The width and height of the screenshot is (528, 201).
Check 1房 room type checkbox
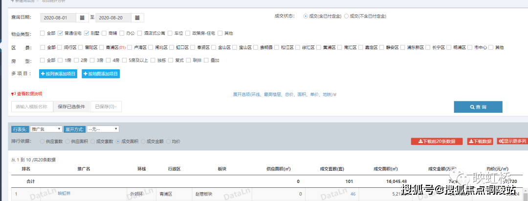click(60, 60)
